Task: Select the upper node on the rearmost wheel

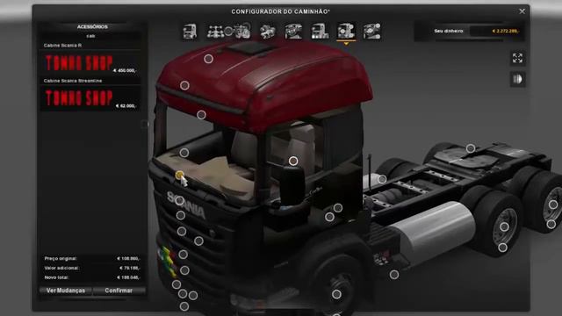Action: [553, 205]
